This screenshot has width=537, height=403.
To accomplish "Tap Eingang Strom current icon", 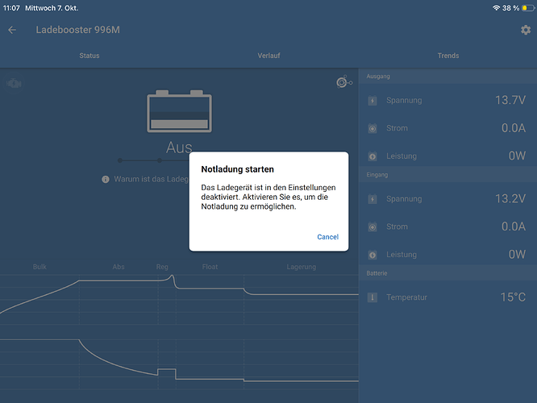I will pos(373,226).
